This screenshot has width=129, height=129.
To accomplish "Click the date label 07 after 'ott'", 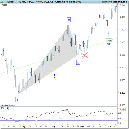I will [115, 126].
